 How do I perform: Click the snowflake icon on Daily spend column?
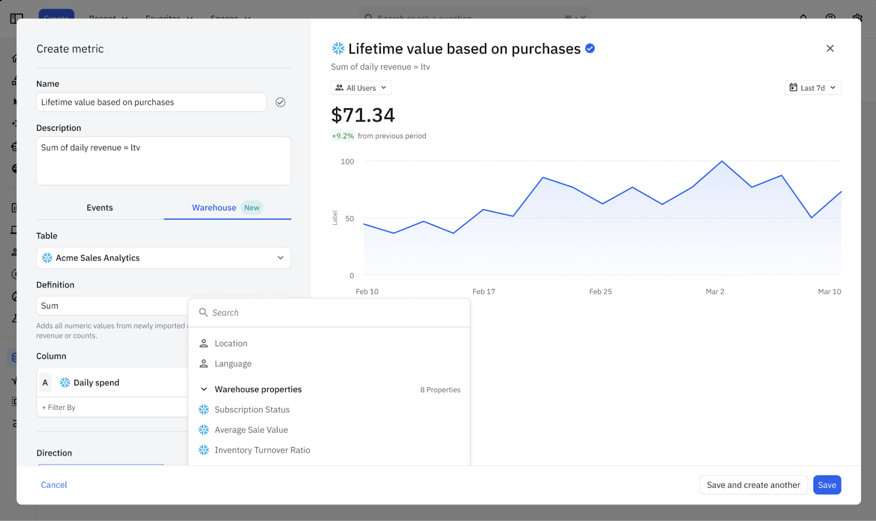coord(65,383)
